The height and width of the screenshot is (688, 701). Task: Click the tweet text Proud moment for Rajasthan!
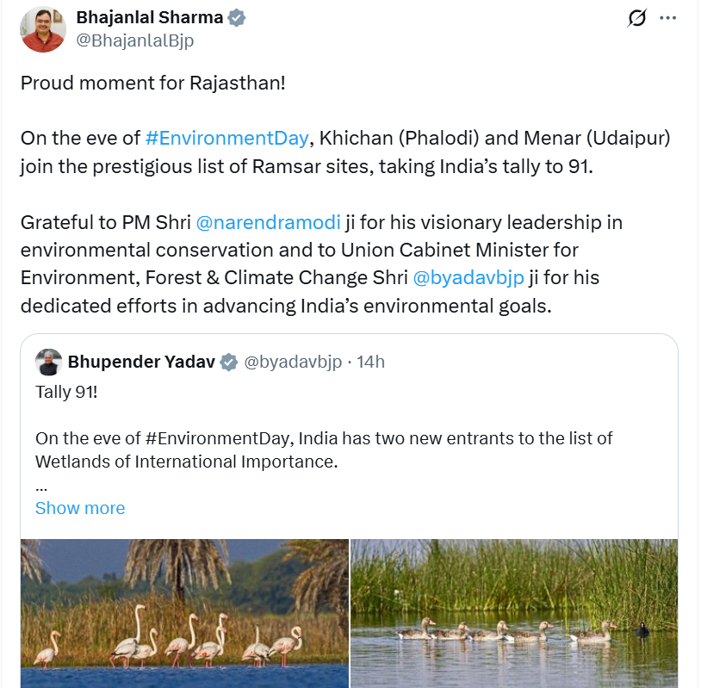point(153,84)
